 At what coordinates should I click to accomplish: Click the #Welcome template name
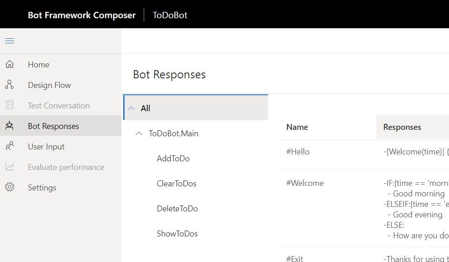tap(305, 183)
